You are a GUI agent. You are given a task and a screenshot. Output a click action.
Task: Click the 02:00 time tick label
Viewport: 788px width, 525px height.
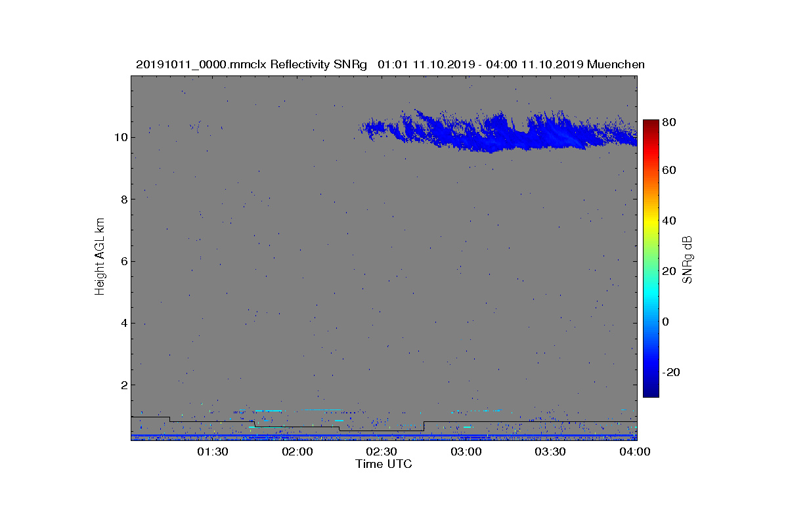[x=297, y=451]
